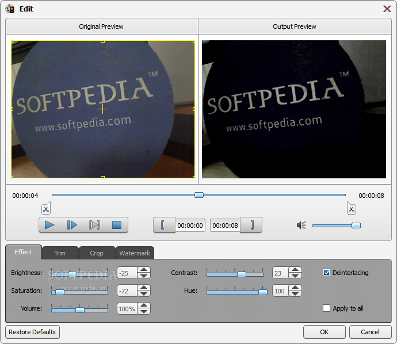Click the start time field 00:00:00
The height and width of the screenshot is (344, 397).
(190, 225)
